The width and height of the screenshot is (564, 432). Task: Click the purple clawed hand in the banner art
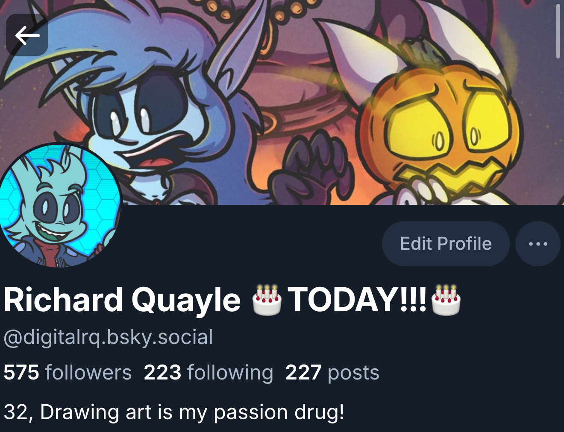click(x=312, y=166)
